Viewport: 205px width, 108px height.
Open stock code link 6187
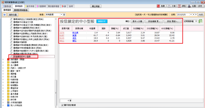62,35
